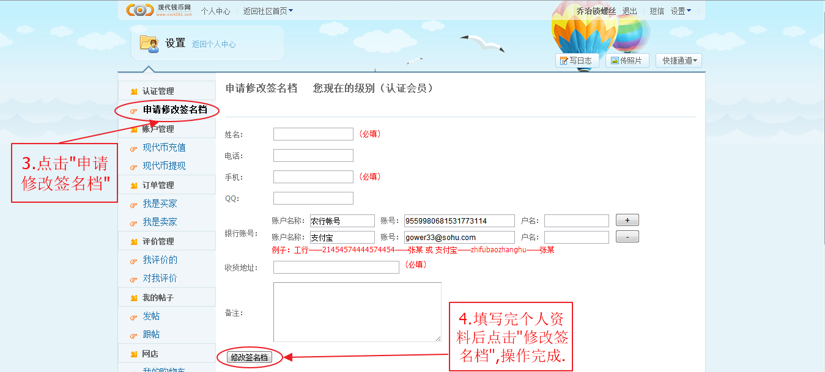This screenshot has height=372, width=825.
Task: Expand the 快捷通道 dropdown menu
Action: click(x=678, y=60)
